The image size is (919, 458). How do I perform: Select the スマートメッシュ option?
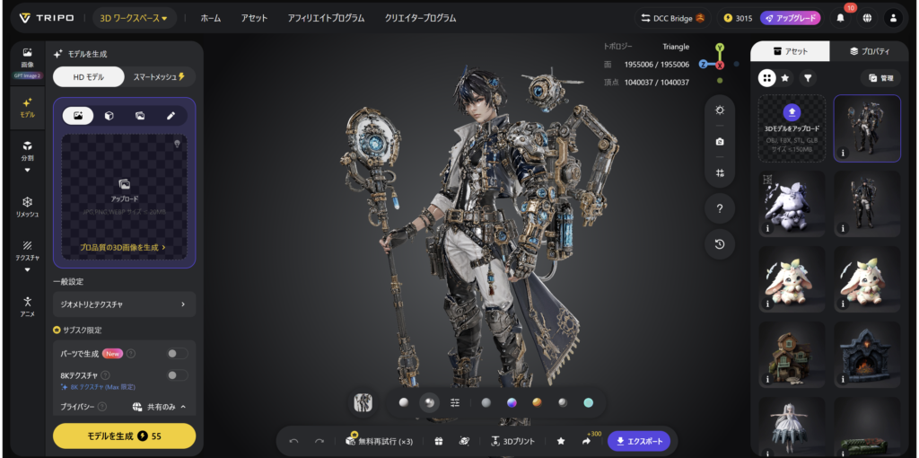[160, 77]
